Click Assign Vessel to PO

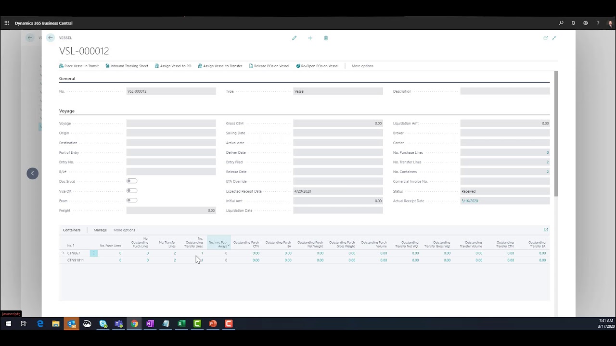tap(173, 66)
